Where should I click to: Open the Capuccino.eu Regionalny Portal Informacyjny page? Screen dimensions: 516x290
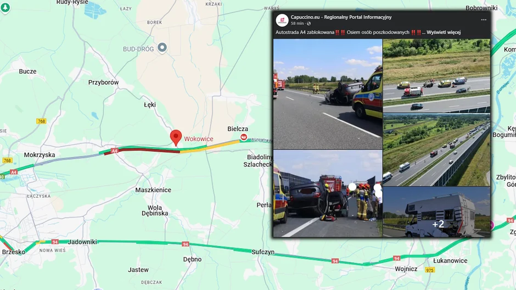(x=341, y=17)
